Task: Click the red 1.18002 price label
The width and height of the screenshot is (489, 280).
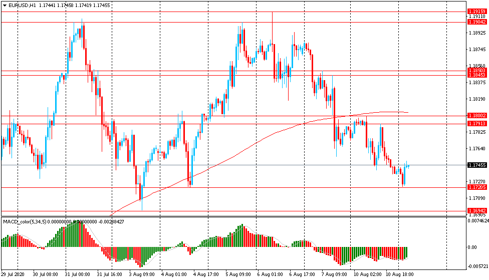Action: point(477,116)
